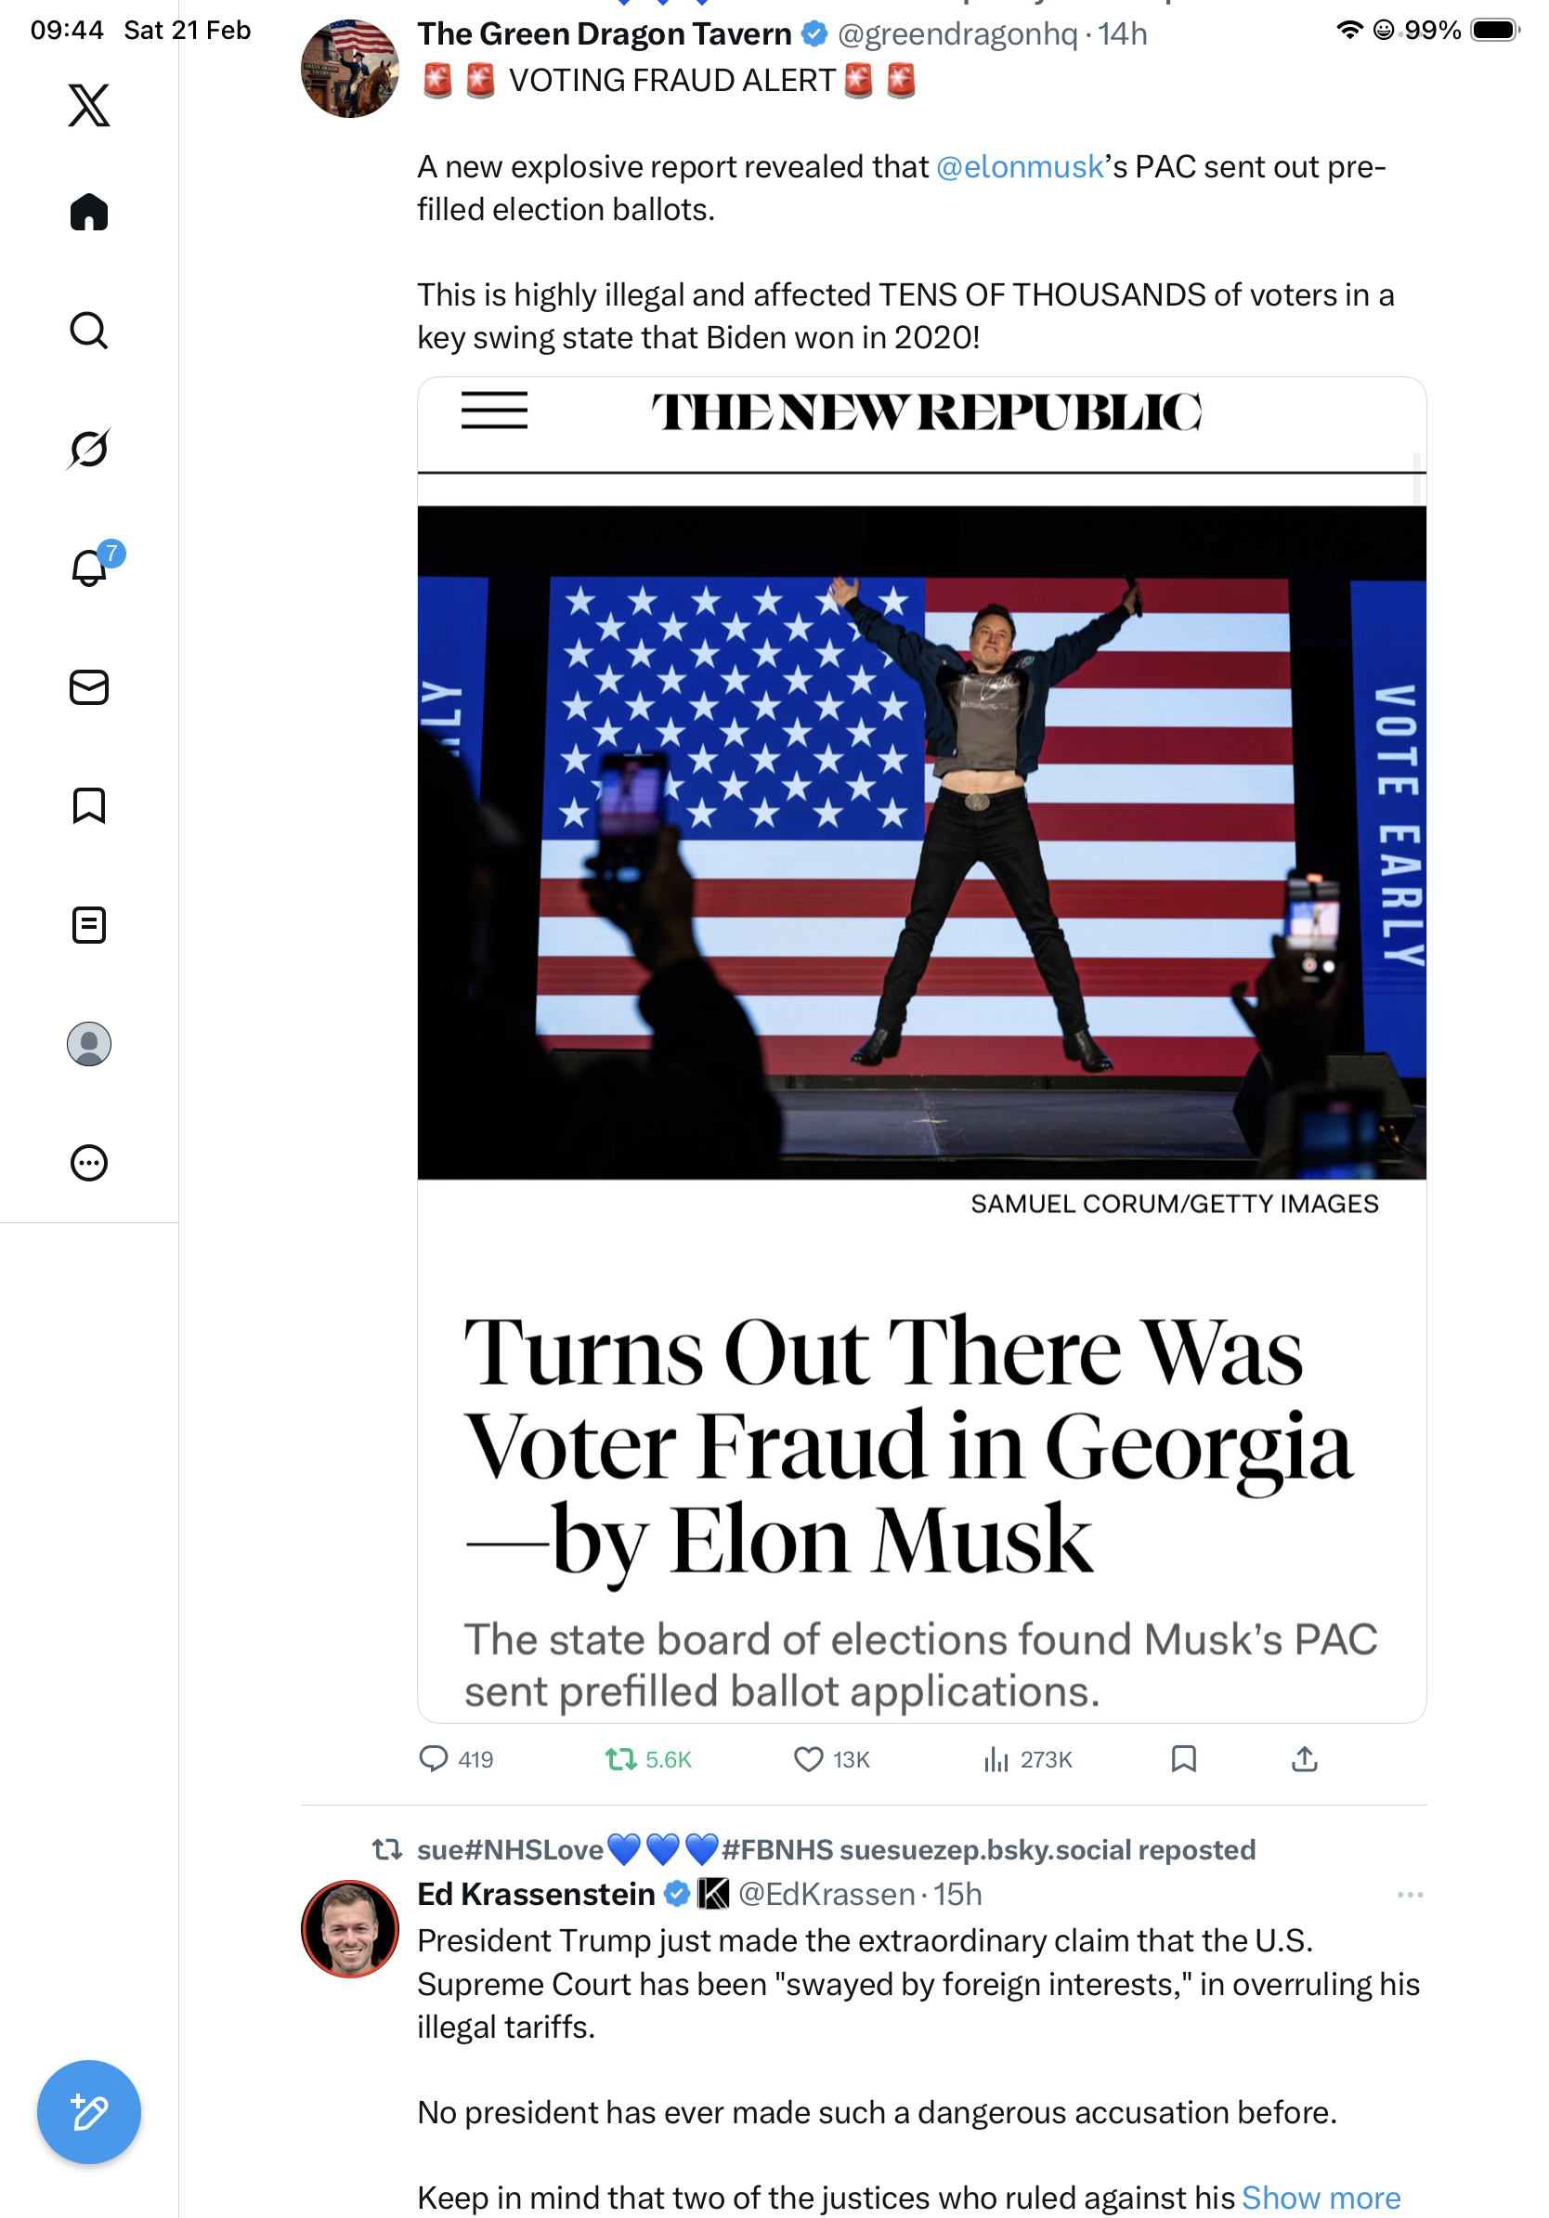Open Messages envelope icon

pyautogui.click(x=89, y=686)
